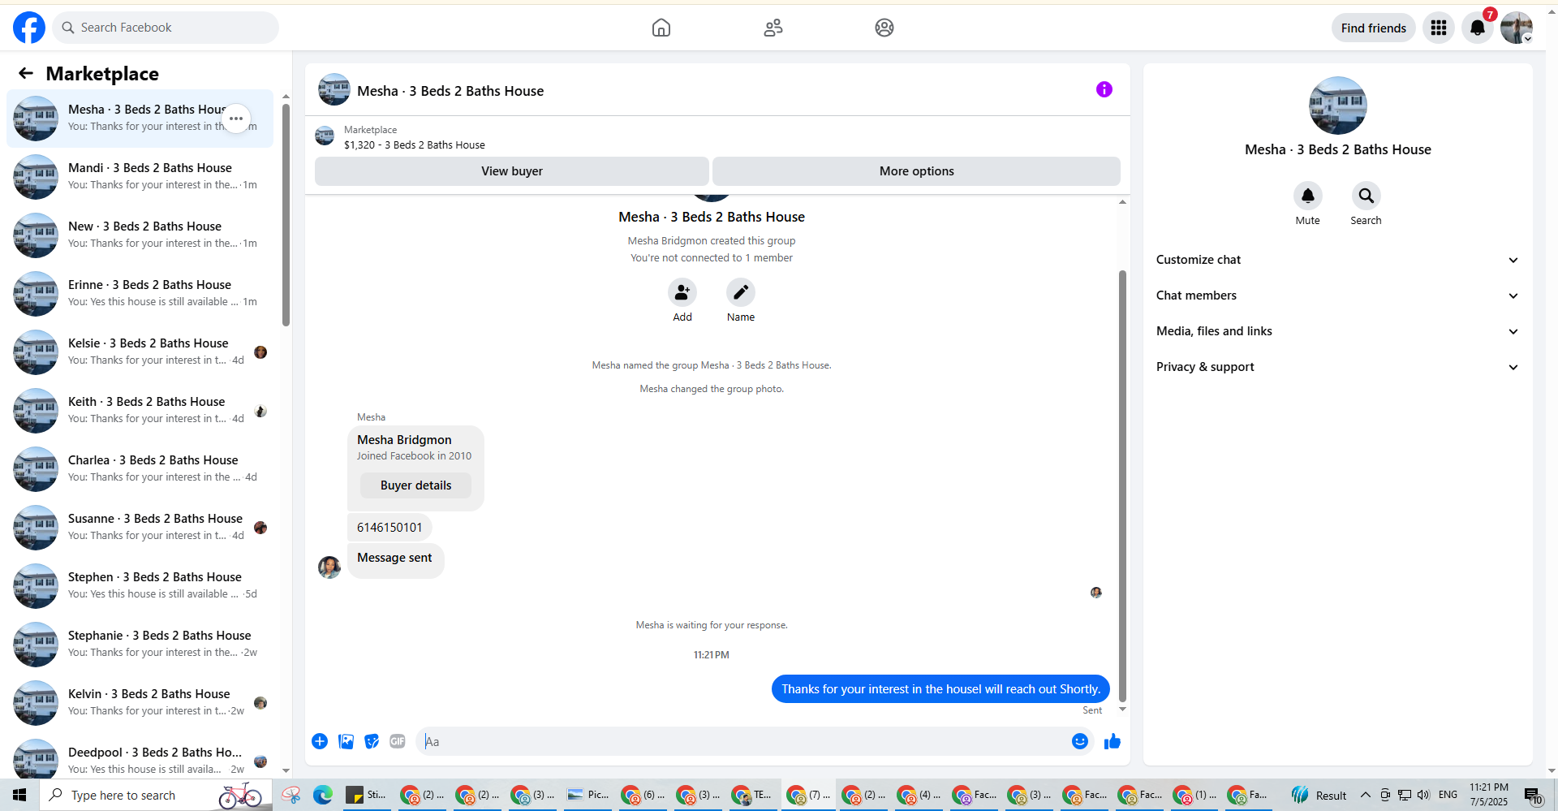The width and height of the screenshot is (1558, 811).
Task: Open the account profile picture menu
Action: coord(1517,28)
